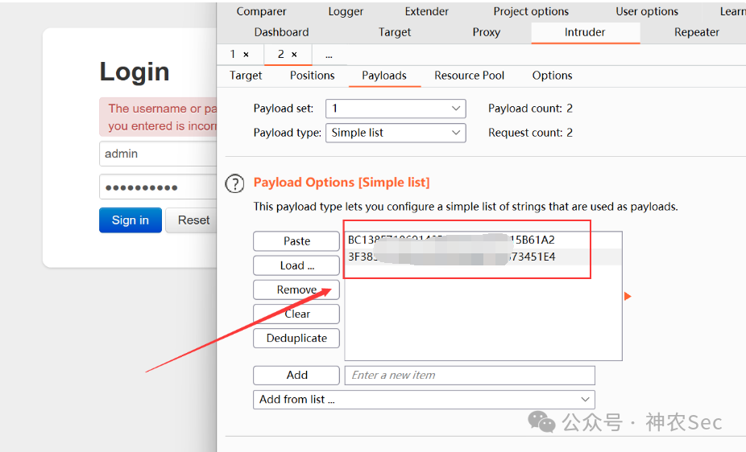
Task: Close Intruder attack tab 1
Action: pyautogui.click(x=246, y=55)
